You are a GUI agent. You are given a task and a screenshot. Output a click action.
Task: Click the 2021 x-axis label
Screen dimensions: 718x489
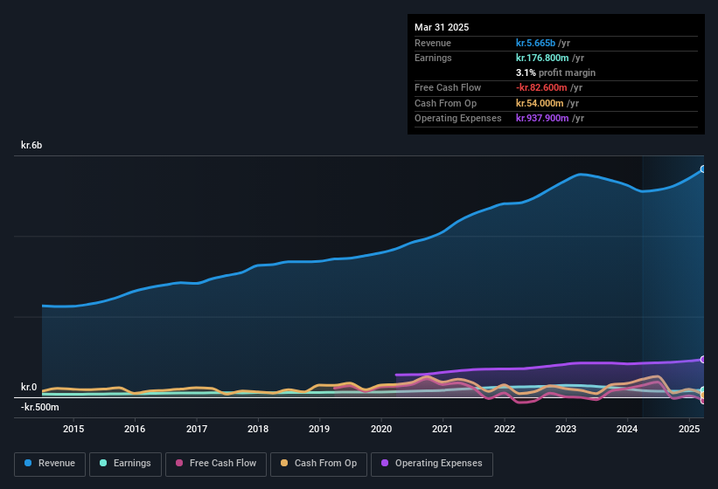443,429
